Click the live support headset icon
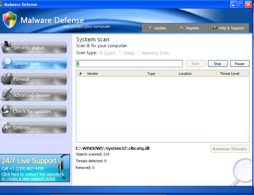Image resolution: width=254 pixels, height=195 pixels. click(63, 166)
